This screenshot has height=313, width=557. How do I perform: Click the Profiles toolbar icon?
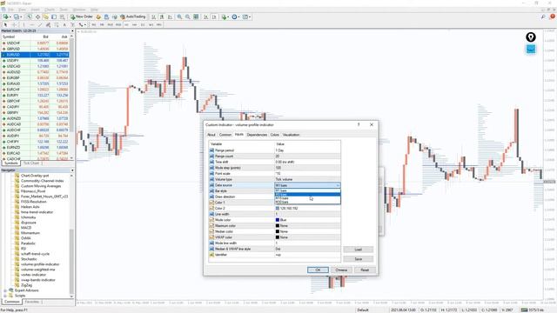[x=16, y=17]
